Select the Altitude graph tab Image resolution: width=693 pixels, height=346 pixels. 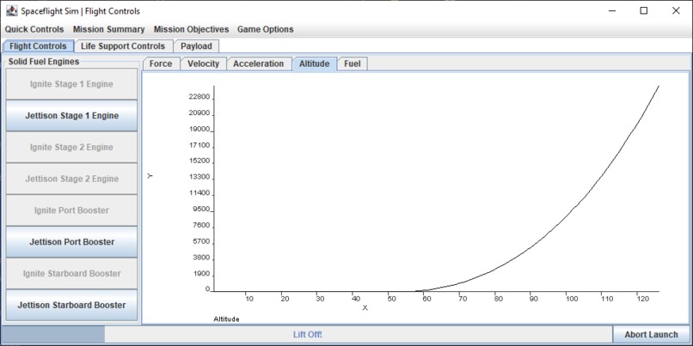pos(314,64)
